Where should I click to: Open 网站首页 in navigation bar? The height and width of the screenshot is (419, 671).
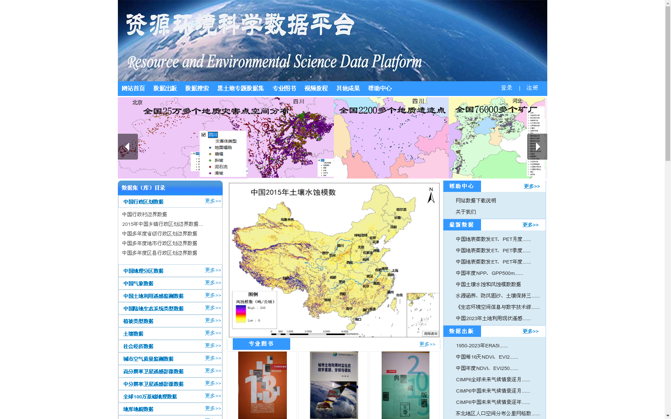[x=133, y=88]
